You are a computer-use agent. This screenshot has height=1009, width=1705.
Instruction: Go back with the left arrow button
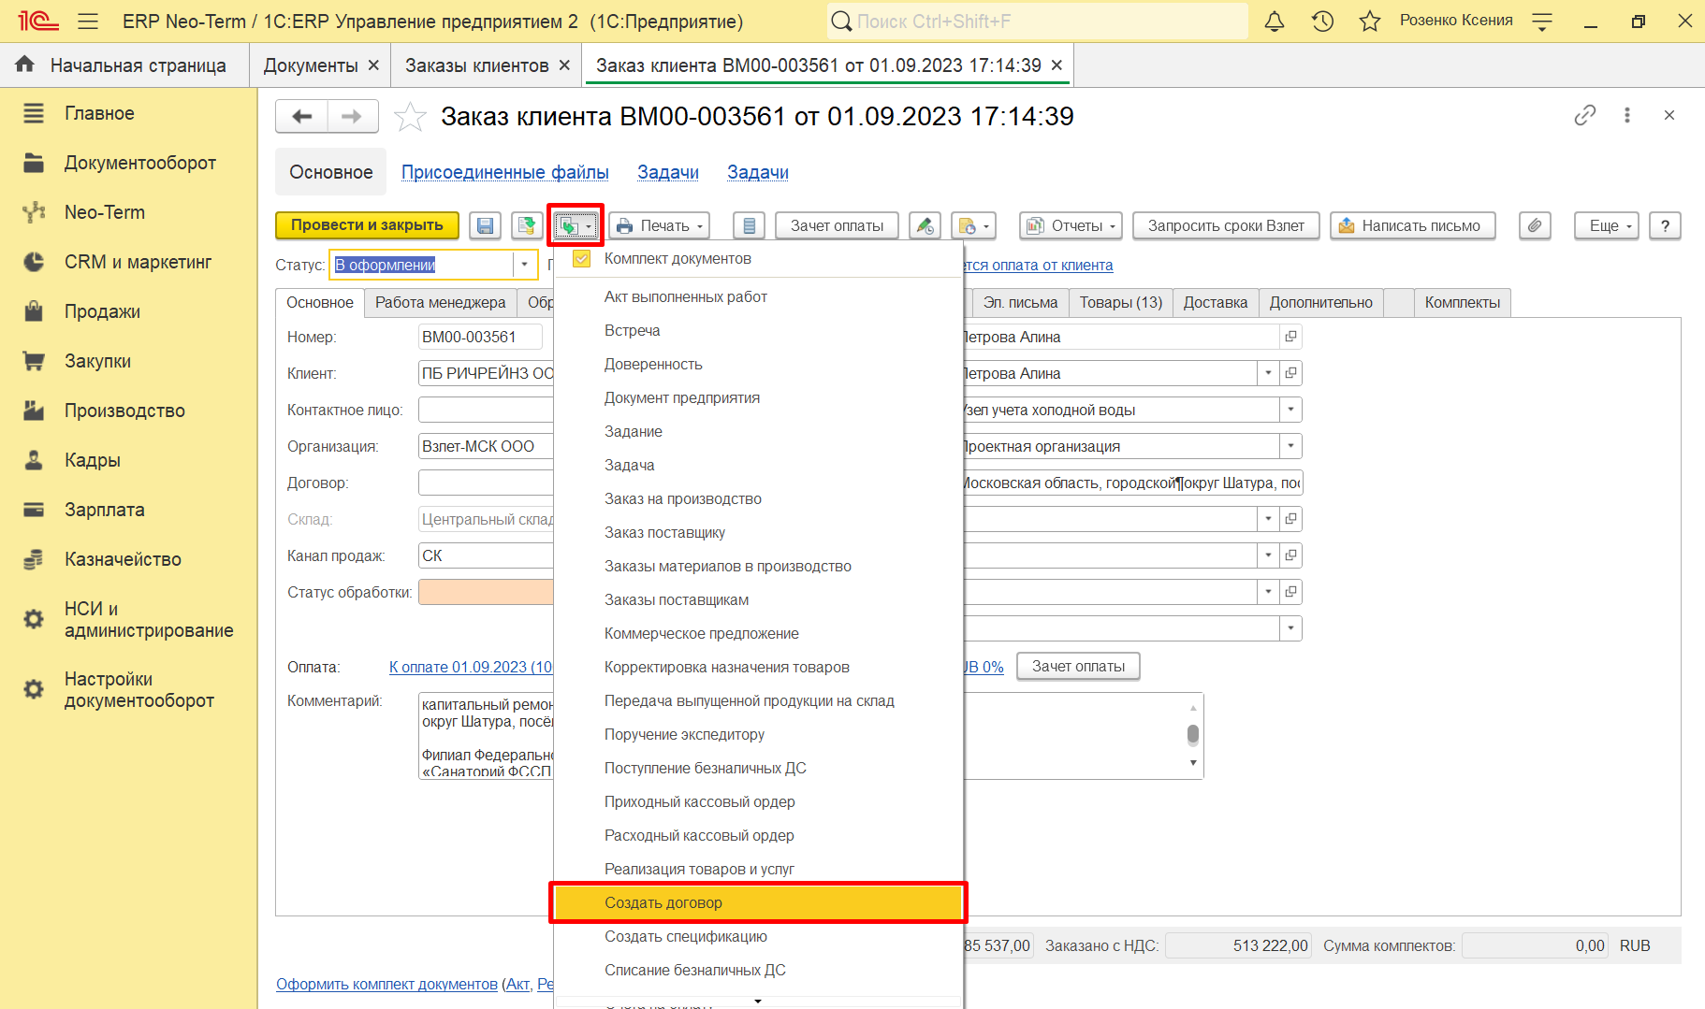click(301, 116)
